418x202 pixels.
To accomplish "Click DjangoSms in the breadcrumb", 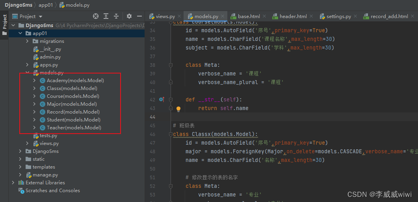I will [x=19, y=5].
